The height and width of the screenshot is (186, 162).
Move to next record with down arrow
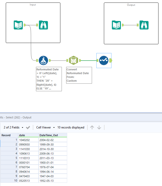pyautogui.click(x=99, y=127)
